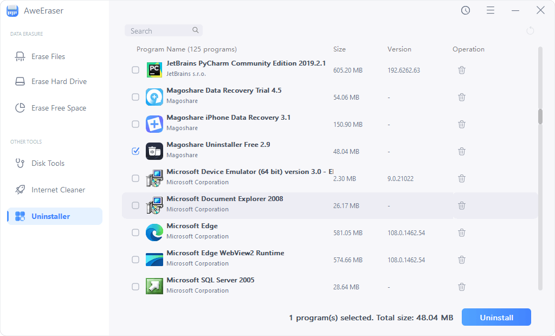Click the Operation column header
Screen dimensions: 555x336
pos(468,49)
